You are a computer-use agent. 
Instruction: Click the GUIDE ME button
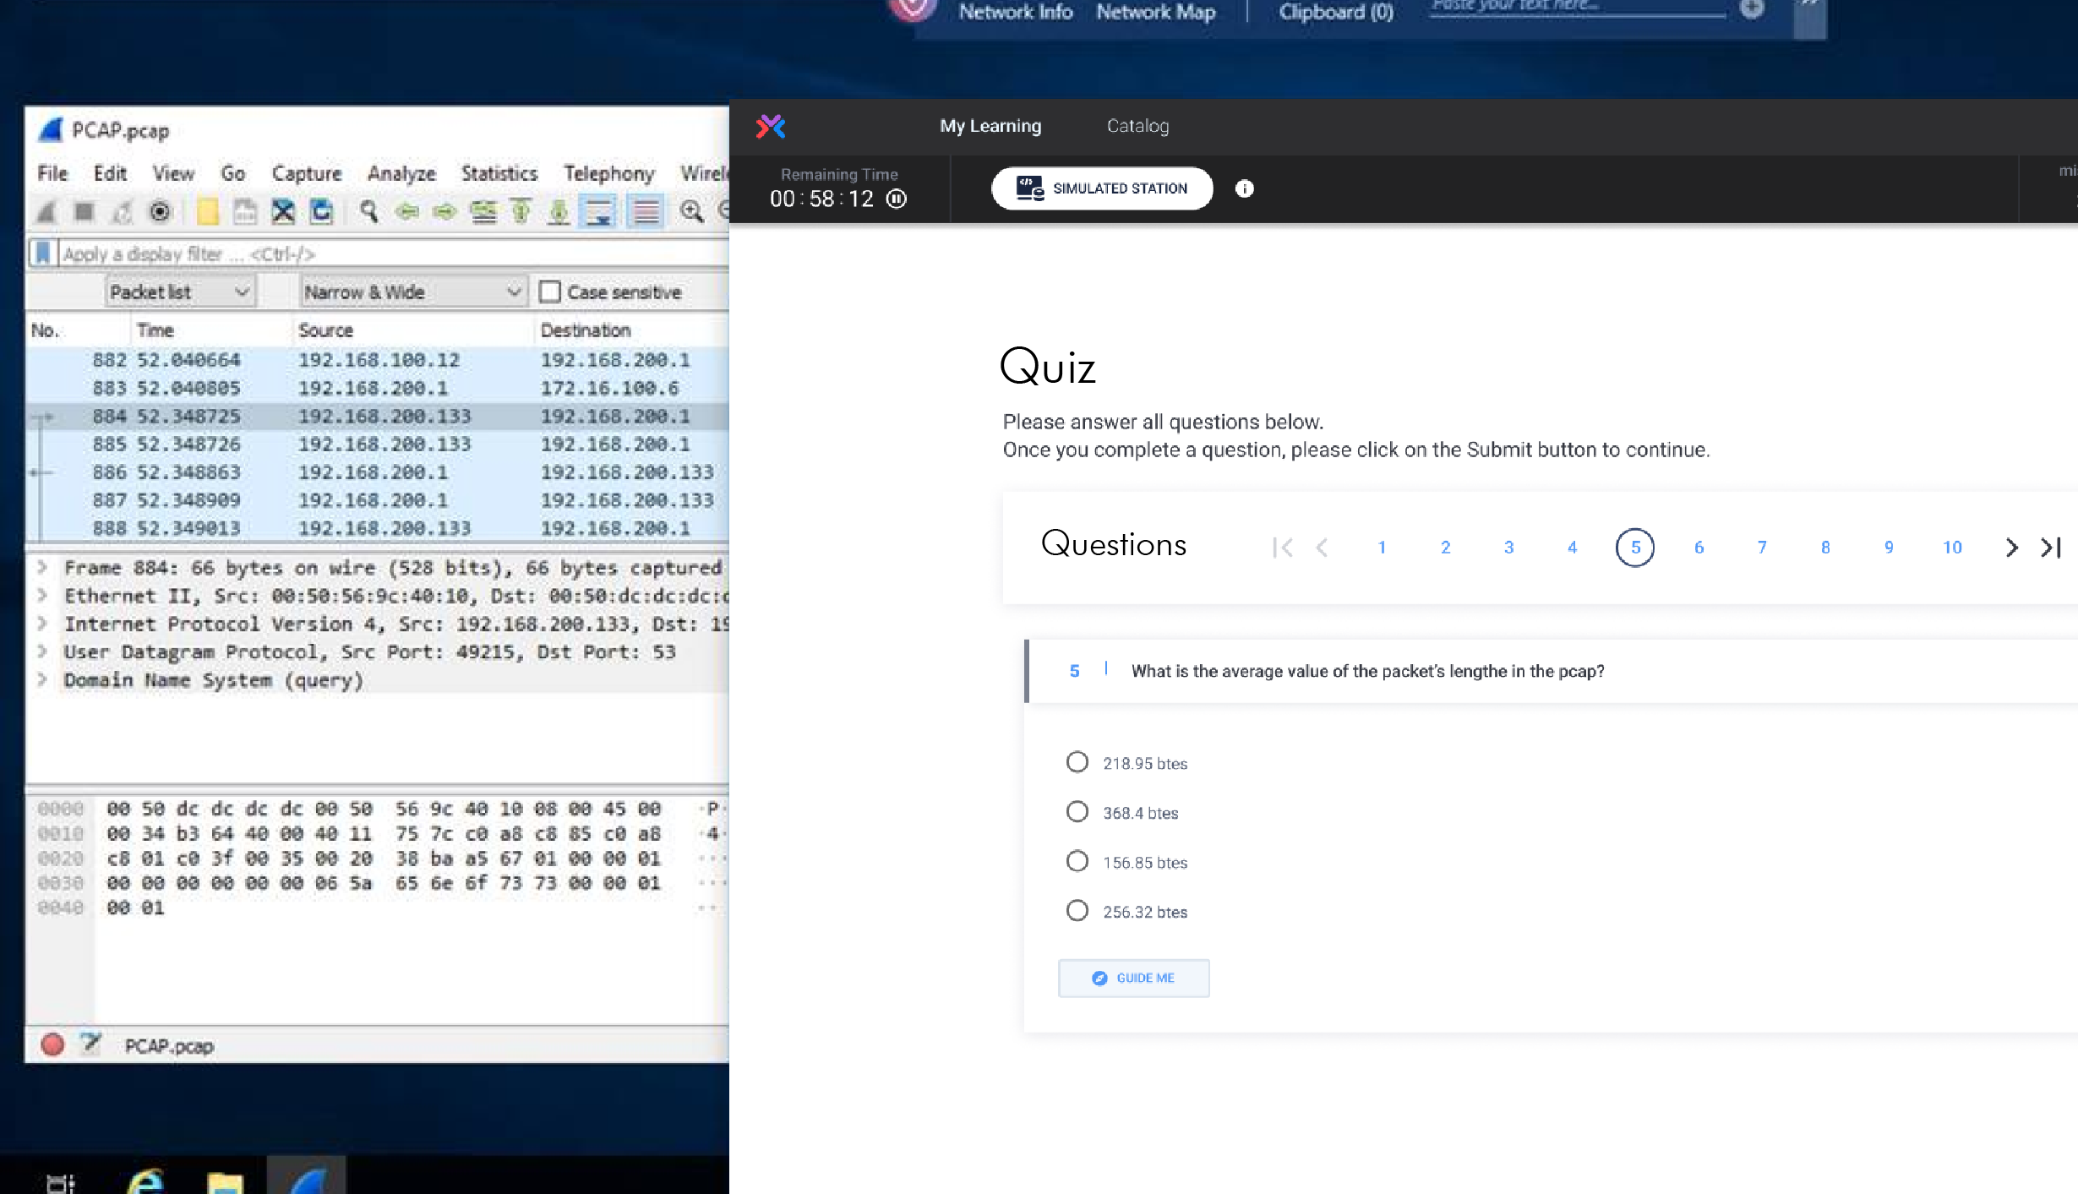click(x=1133, y=978)
